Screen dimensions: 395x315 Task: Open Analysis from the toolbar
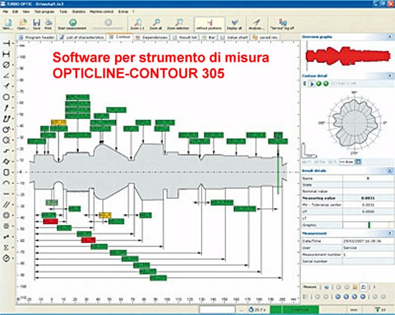tap(256, 24)
